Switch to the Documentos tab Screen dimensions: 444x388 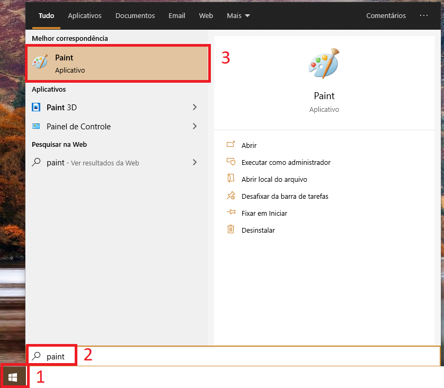pos(135,16)
